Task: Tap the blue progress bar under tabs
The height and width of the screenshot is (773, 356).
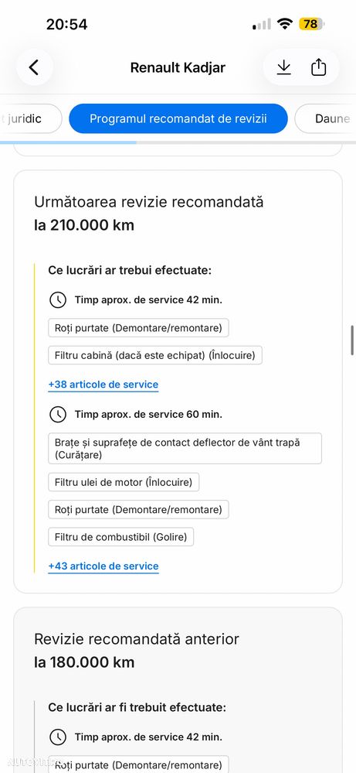Action: (69, 142)
